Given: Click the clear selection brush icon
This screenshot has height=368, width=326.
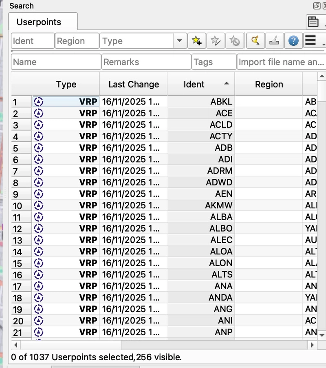Looking at the screenshot, I should click(274, 41).
